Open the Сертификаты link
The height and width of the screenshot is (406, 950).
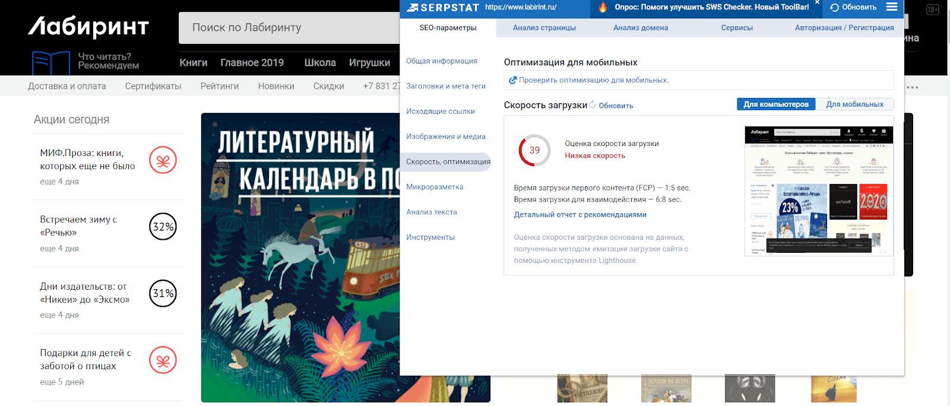tap(153, 86)
